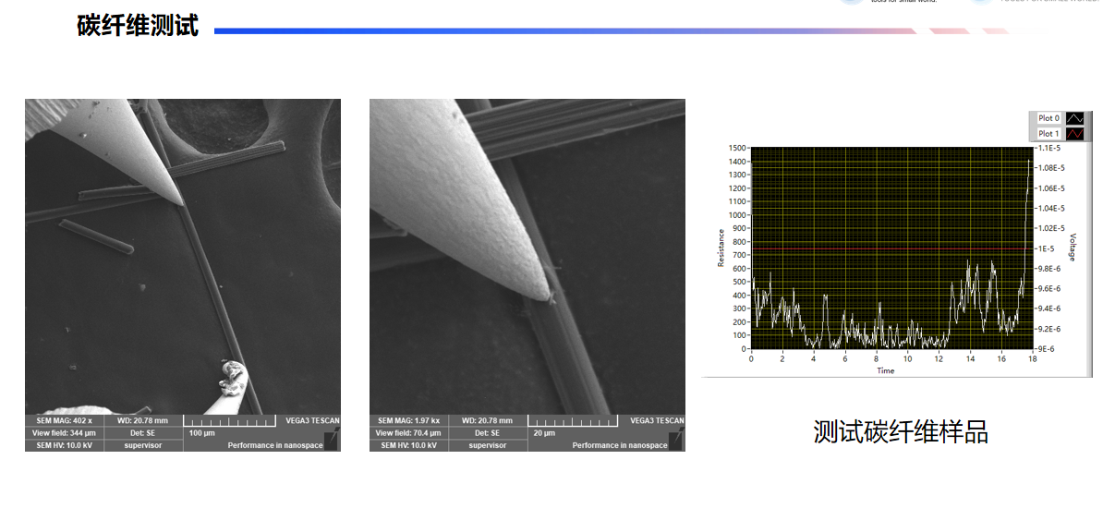Viewport: 1103px width, 520px height.
Task: Click the Plot 0 white line icon
Action: click(x=1074, y=118)
